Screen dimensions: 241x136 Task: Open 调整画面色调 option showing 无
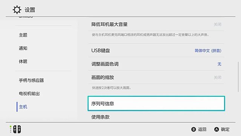pos(156,64)
